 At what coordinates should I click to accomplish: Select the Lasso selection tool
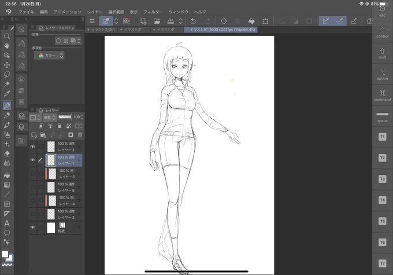point(7,74)
